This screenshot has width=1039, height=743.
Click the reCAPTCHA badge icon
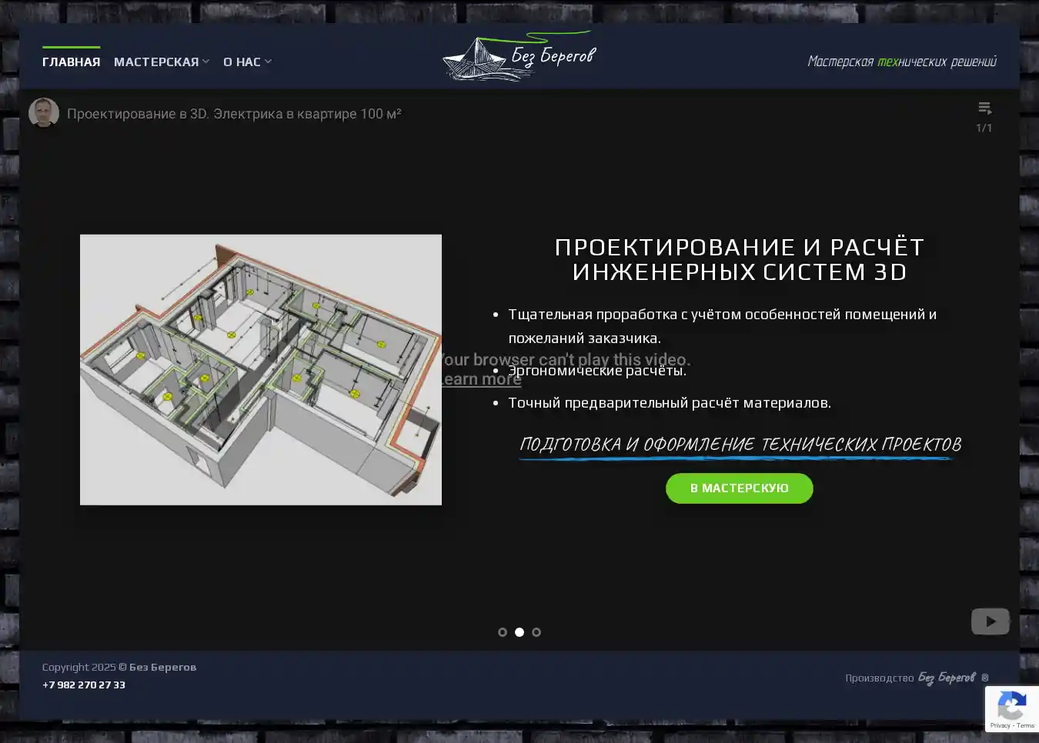1011,705
